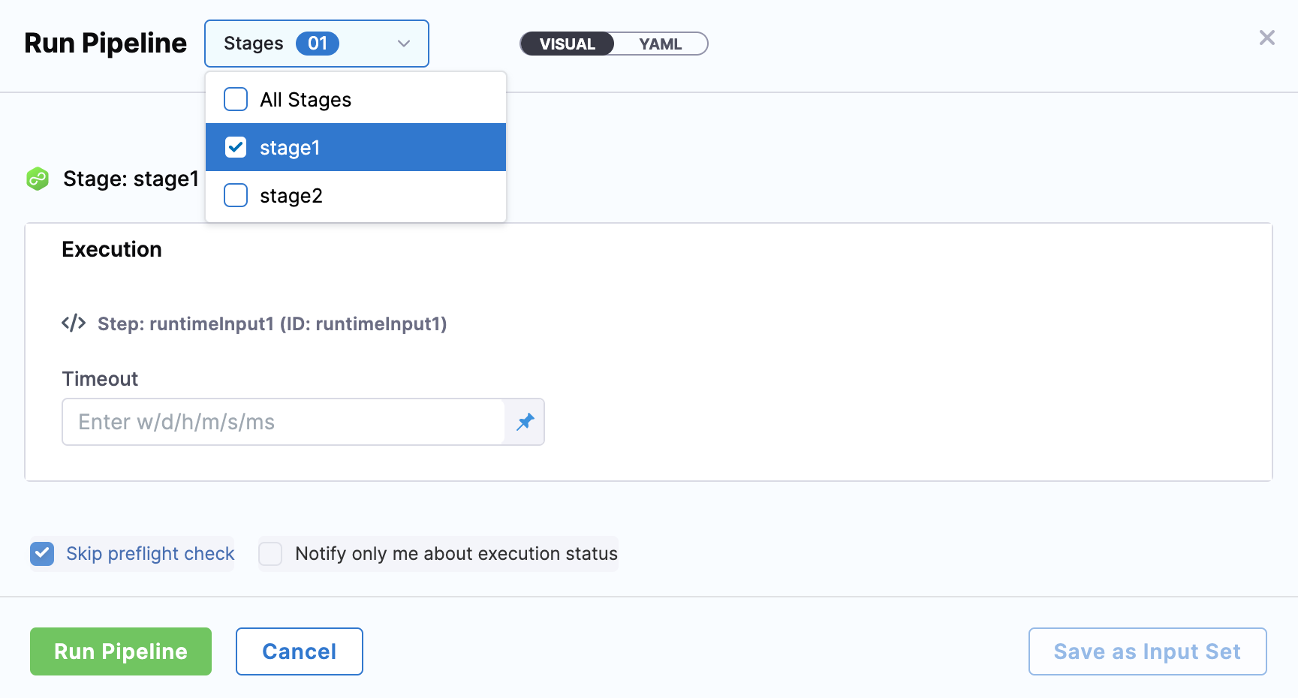1298x698 pixels.
Task: Click the pin icon next to Timeout
Action: [x=525, y=422]
